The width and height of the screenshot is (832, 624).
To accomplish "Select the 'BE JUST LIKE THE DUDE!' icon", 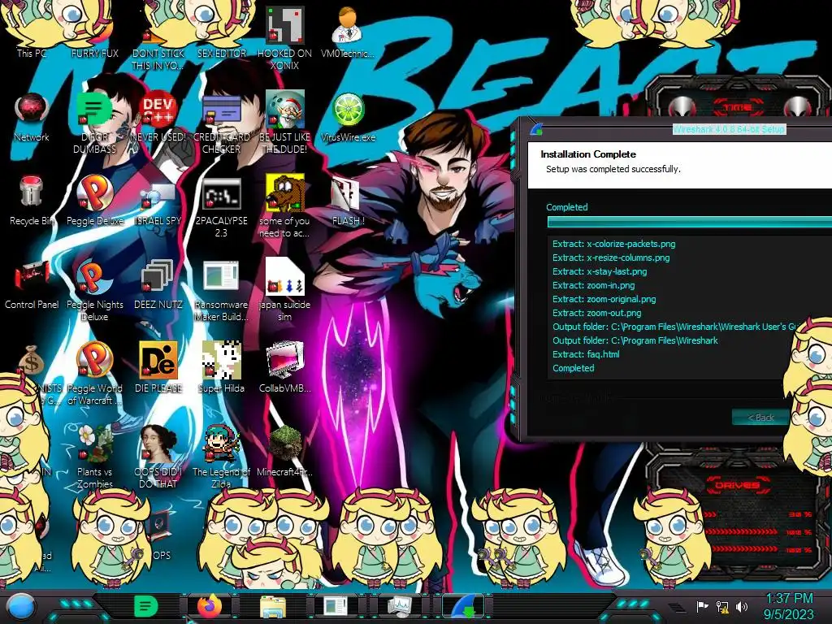I will [285, 123].
